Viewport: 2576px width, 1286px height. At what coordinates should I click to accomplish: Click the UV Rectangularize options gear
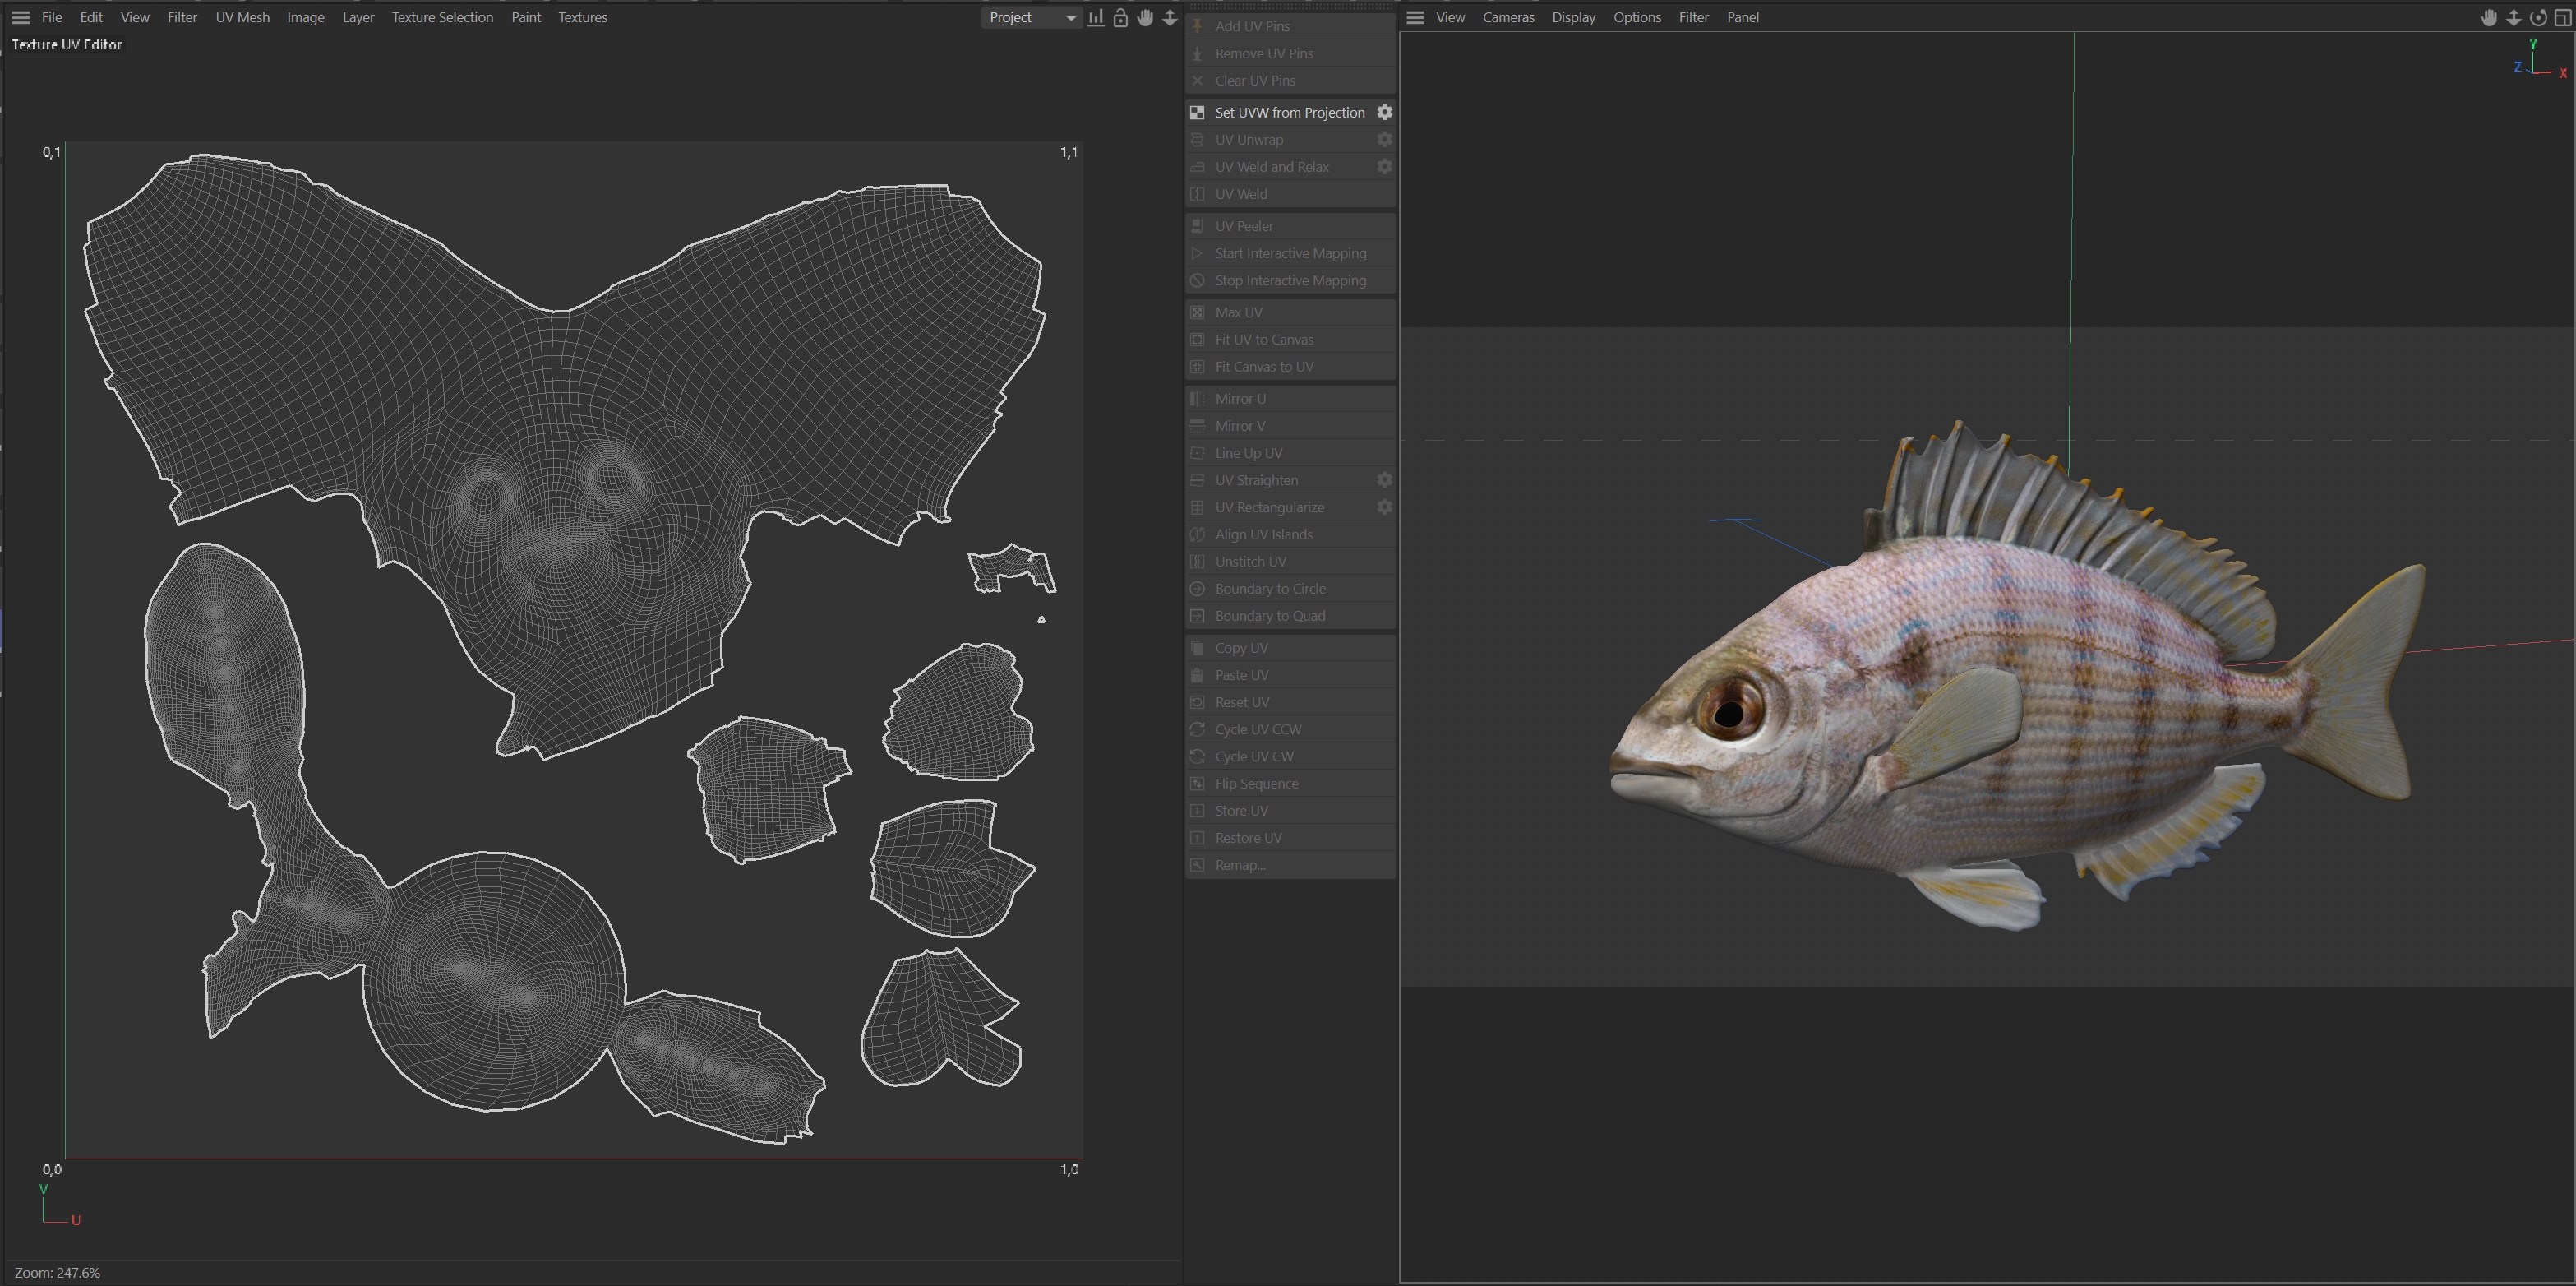coord(1384,507)
